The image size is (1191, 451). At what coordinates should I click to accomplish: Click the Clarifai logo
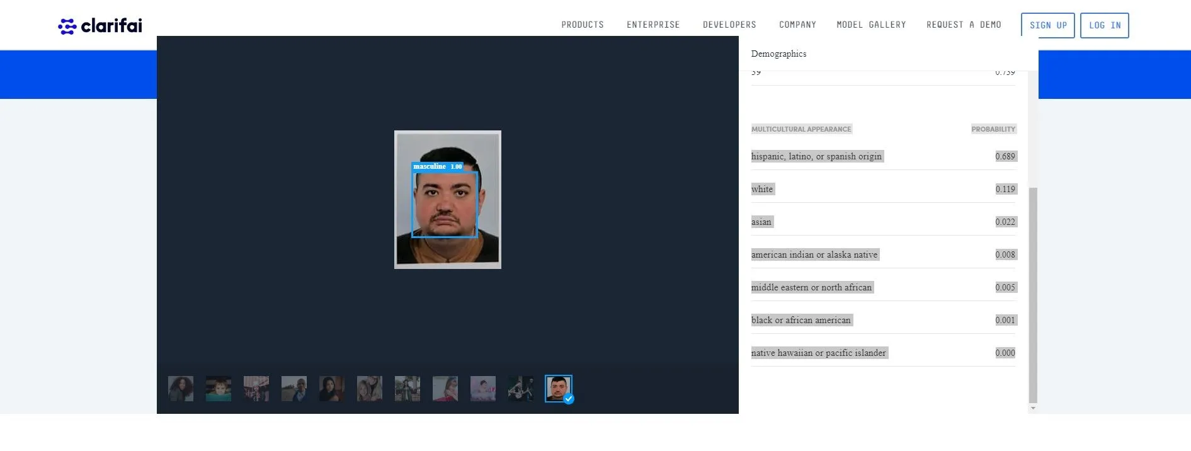[x=100, y=26]
